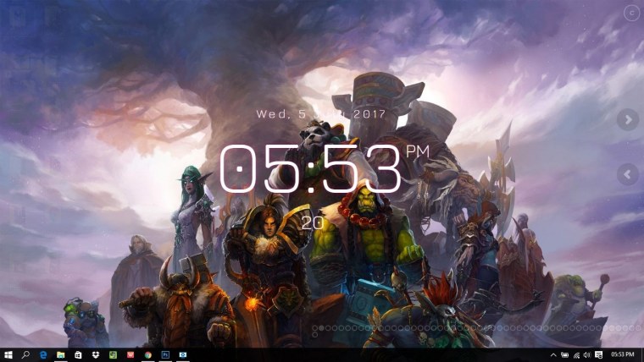Open the red app icon beside Chrome
The width and height of the screenshot is (644, 362).
coord(130,354)
